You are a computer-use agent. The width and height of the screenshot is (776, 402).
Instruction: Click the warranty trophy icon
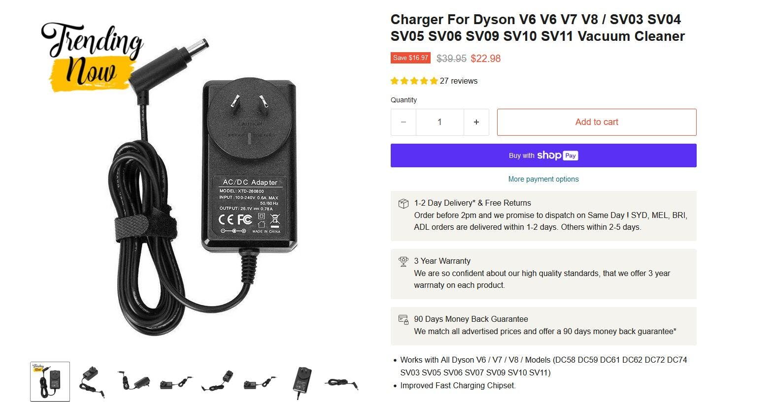click(x=404, y=261)
